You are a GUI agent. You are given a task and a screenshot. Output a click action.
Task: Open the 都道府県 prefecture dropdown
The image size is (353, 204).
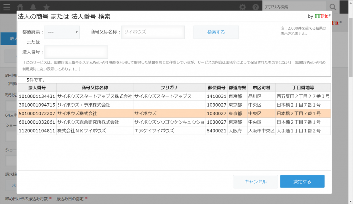tap(62, 32)
